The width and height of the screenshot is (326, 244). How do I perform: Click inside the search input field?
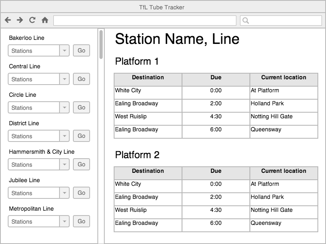pos(281,20)
